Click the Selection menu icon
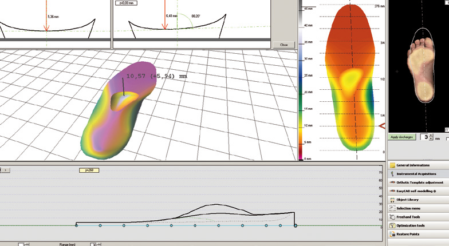 coord(393,208)
